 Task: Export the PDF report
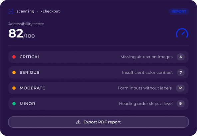click(98, 122)
